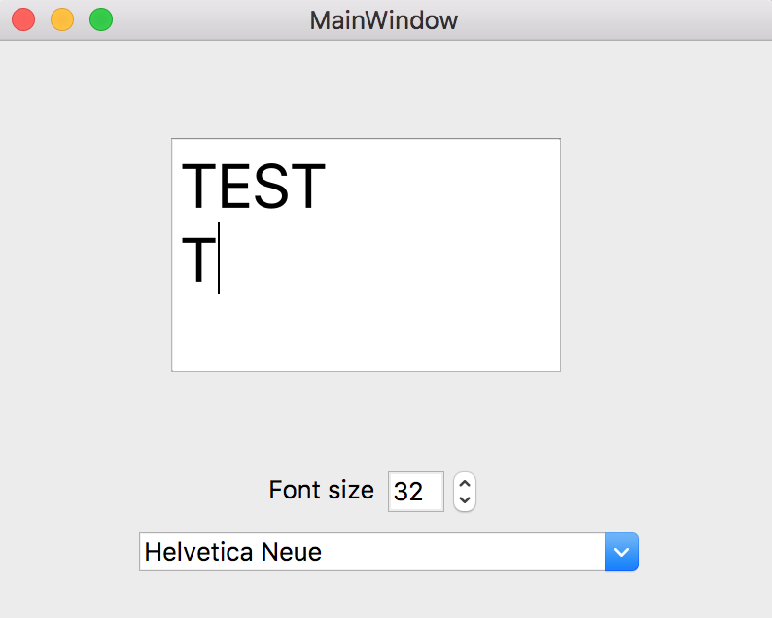772x618 pixels.
Task: Click blank editor space right of second line
Action: [x=389, y=259]
